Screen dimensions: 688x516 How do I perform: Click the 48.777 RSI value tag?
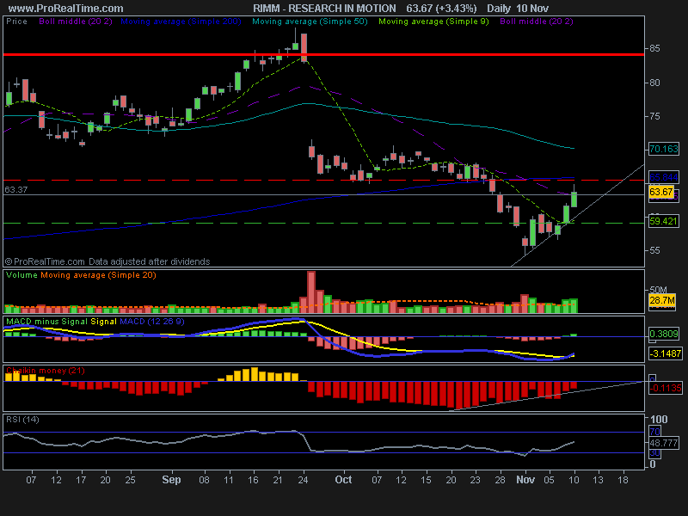tap(663, 443)
